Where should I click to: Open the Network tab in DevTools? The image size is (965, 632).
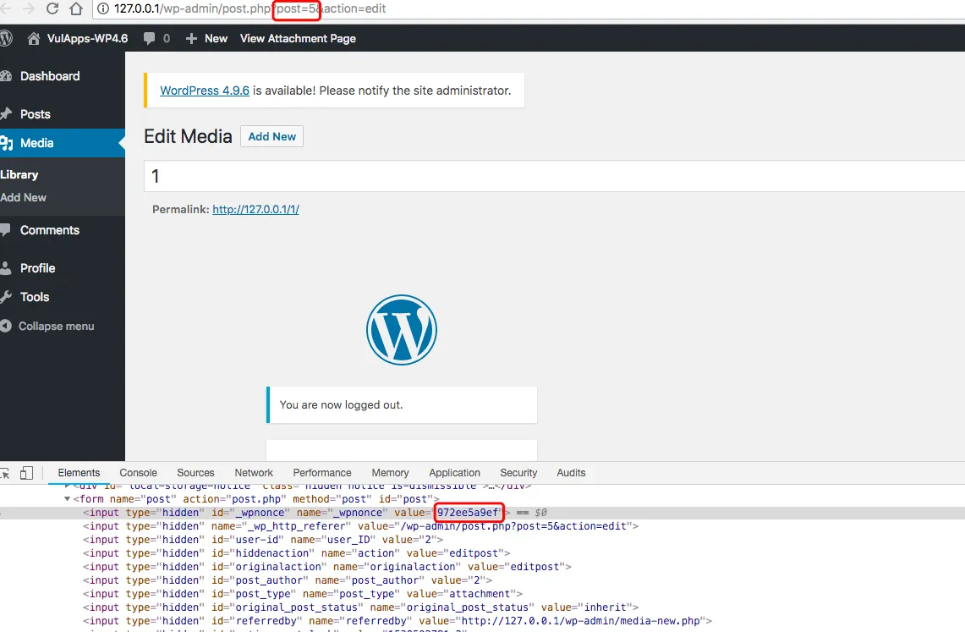254,473
